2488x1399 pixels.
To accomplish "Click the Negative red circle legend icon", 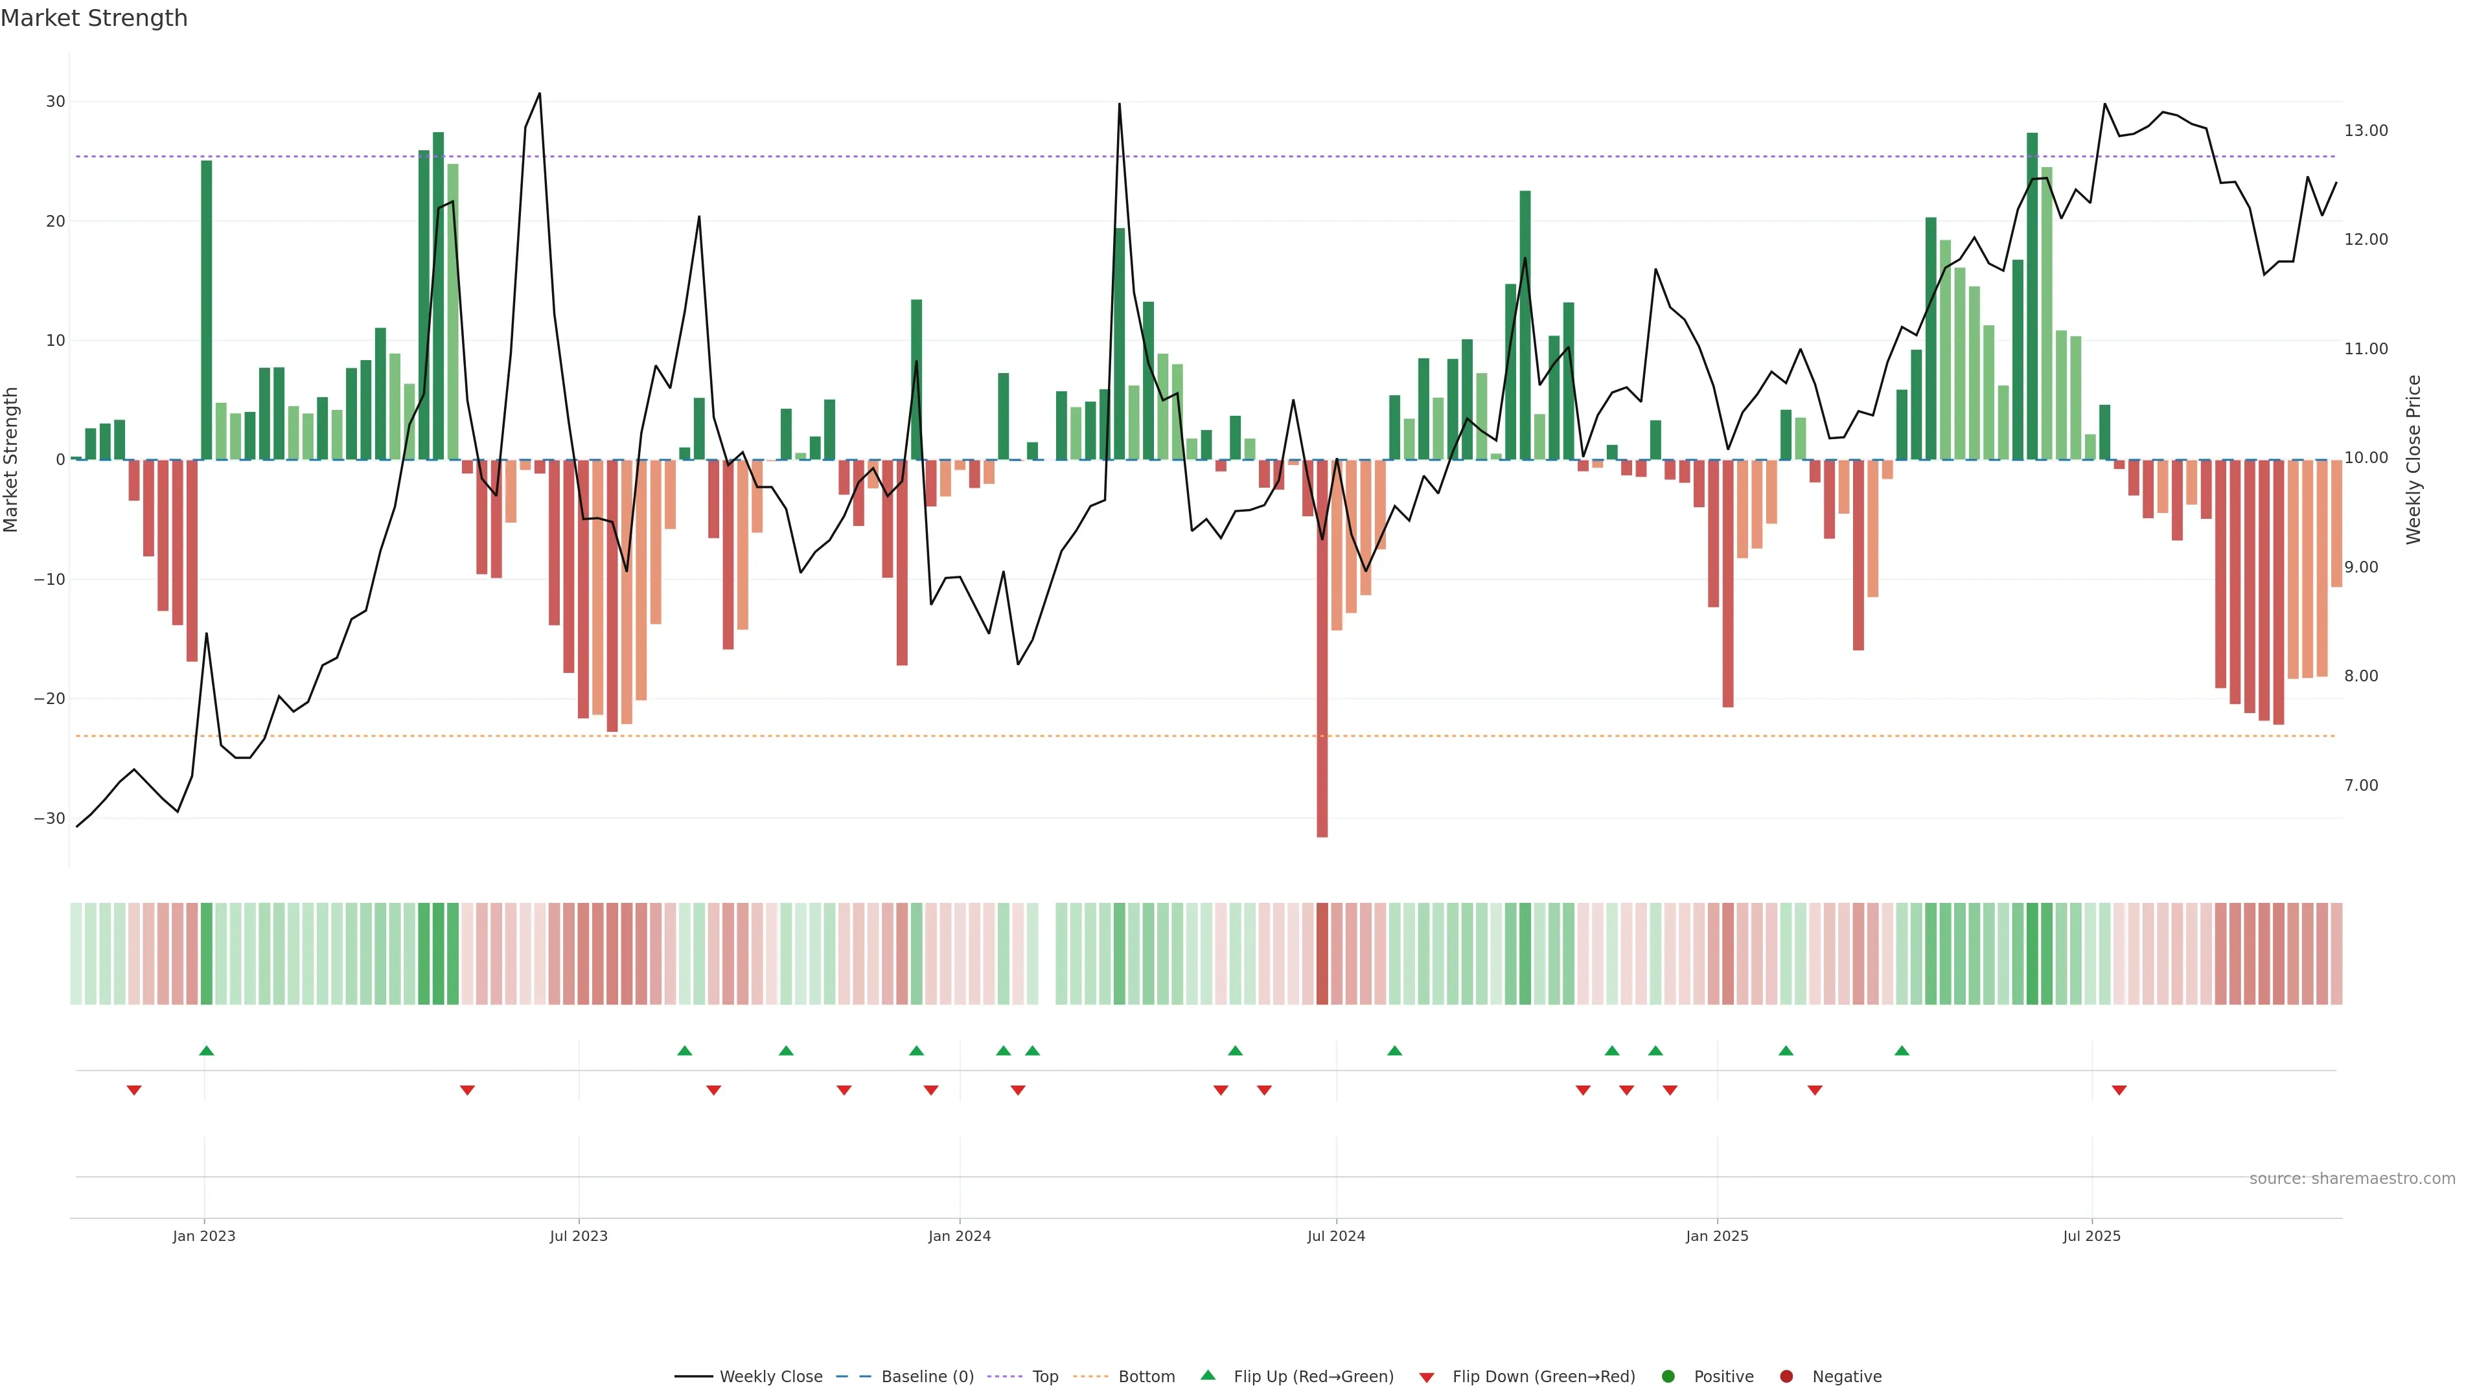I will click(1786, 1377).
